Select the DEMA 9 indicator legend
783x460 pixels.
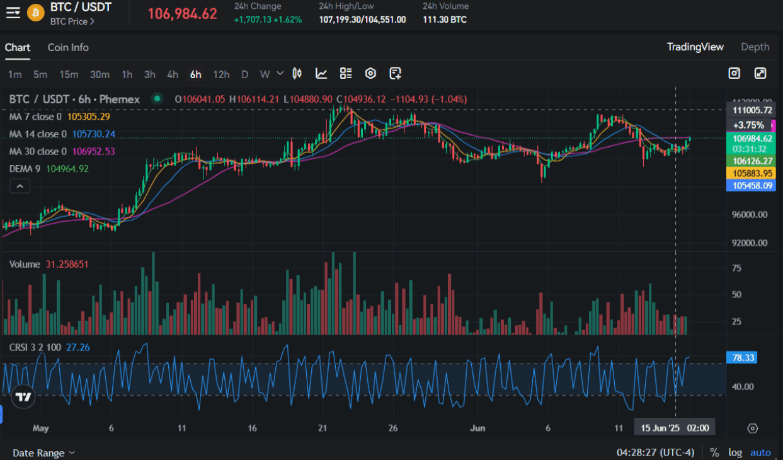click(x=26, y=168)
